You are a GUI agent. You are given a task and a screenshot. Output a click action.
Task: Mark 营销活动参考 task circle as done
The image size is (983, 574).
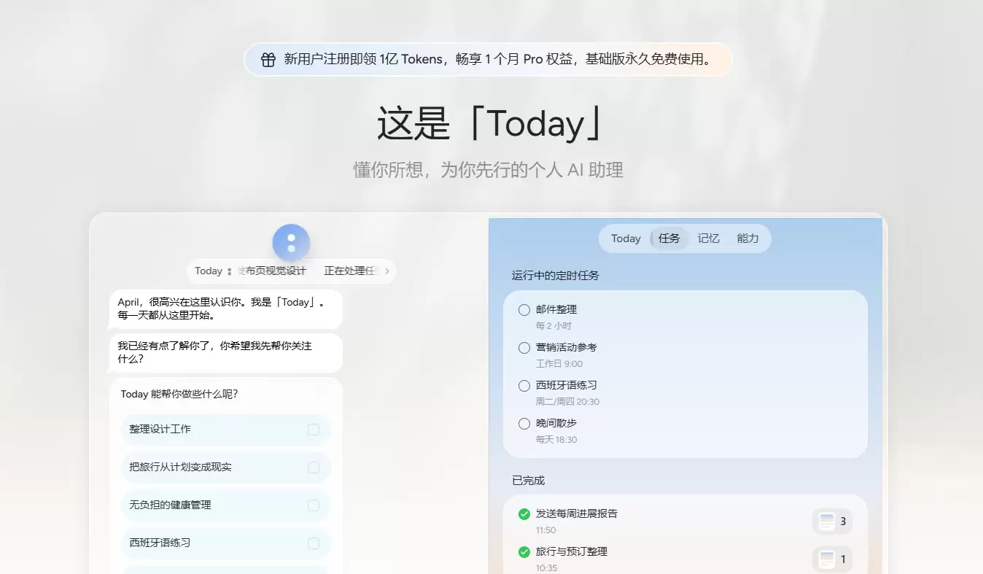coord(524,348)
